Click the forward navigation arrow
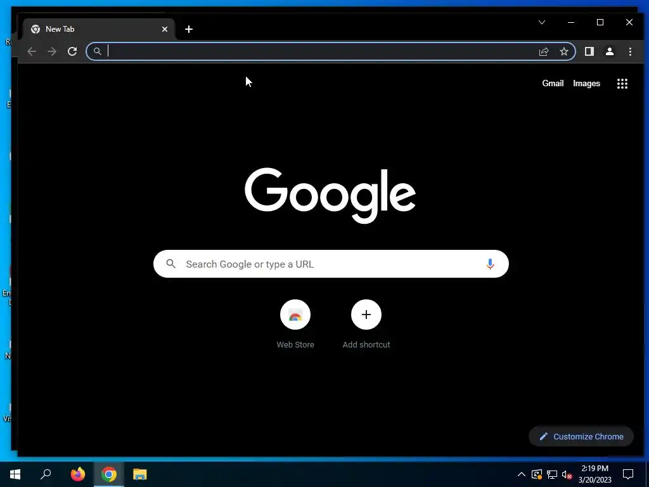Image resolution: width=649 pixels, height=487 pixels. coord(52,51)
